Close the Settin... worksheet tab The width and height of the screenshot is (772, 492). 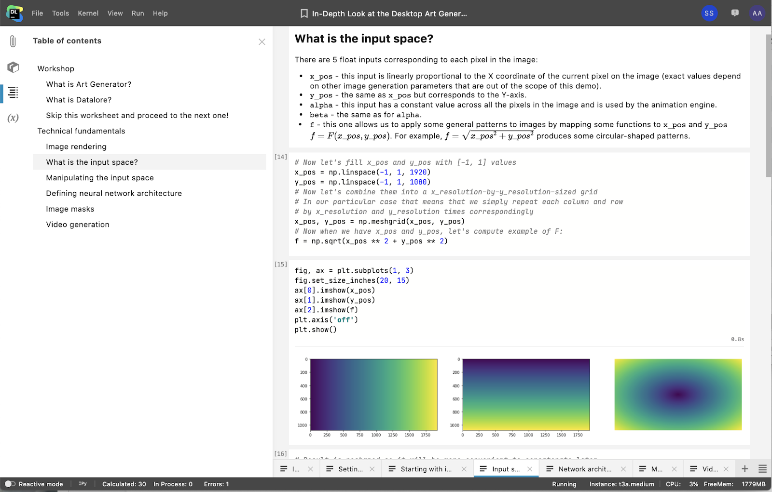(372, 469)
